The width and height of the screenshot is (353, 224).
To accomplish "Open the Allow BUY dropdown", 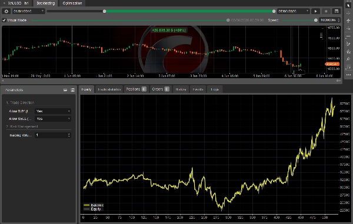I will click(53, 111).
